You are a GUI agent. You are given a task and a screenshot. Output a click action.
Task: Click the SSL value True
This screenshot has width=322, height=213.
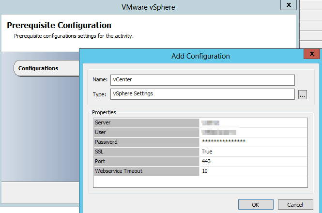253,152
